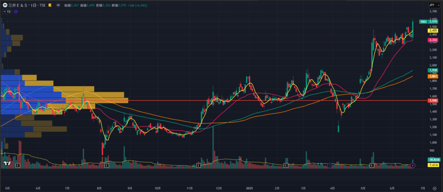Click the purple lightning marker at chart end
Screen dimensions: 443x192
413,165
